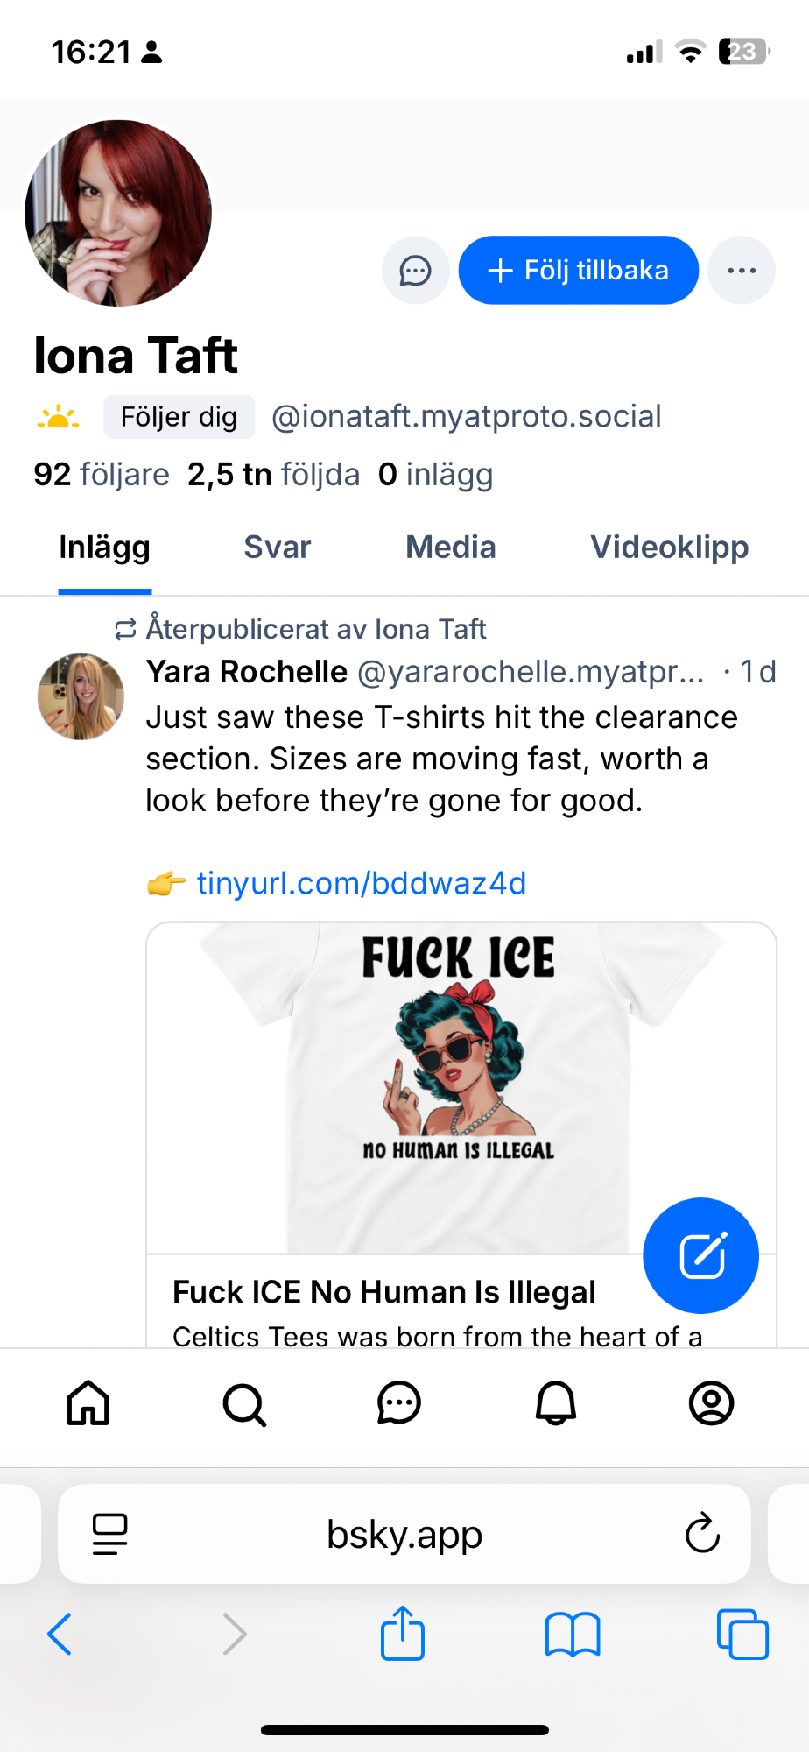This screenshot has width=809, height=1752.
Task: Open direct message chat with Iona Taft
Action: (415, 271)
